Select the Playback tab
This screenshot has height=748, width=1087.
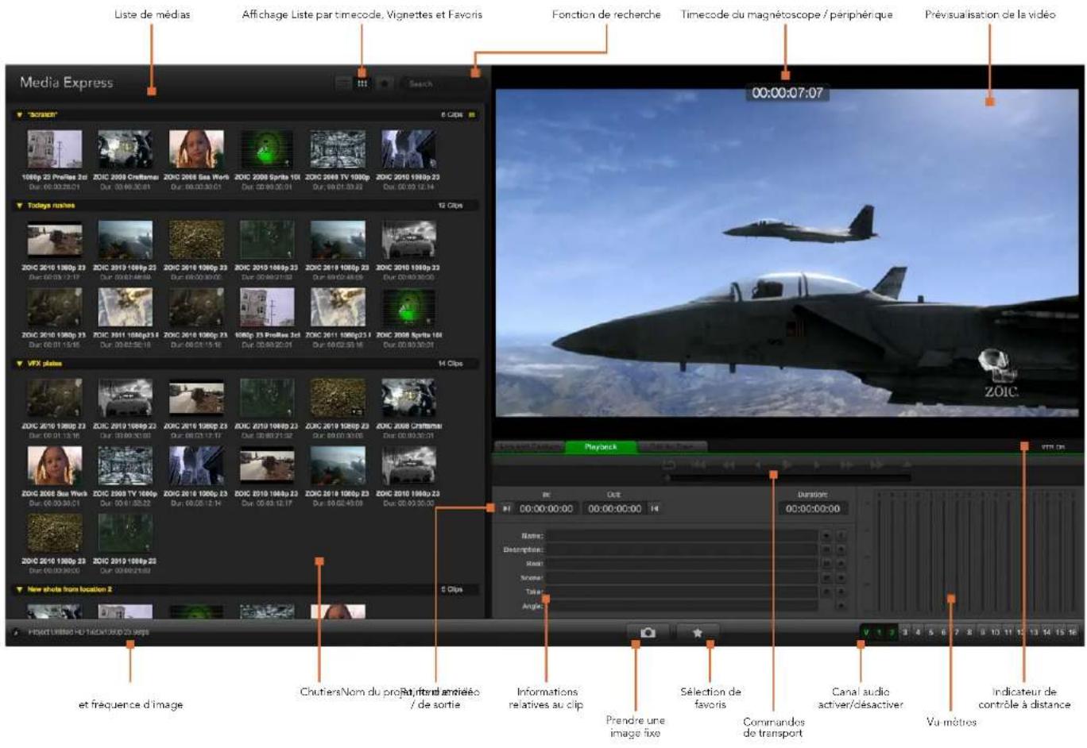click(601, 447)
